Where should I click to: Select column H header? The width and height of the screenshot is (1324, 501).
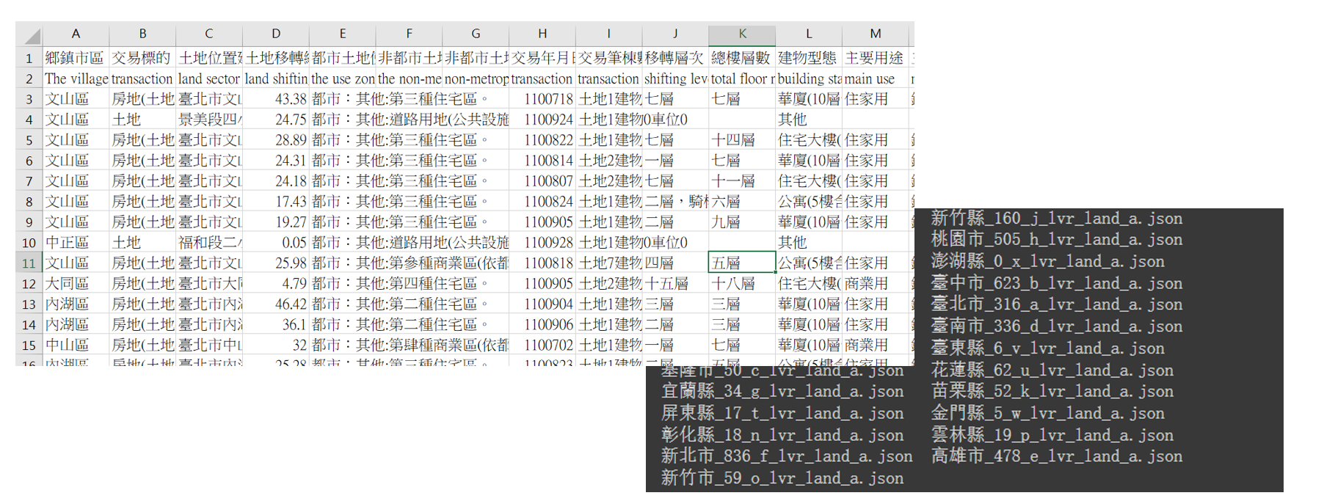542,34
